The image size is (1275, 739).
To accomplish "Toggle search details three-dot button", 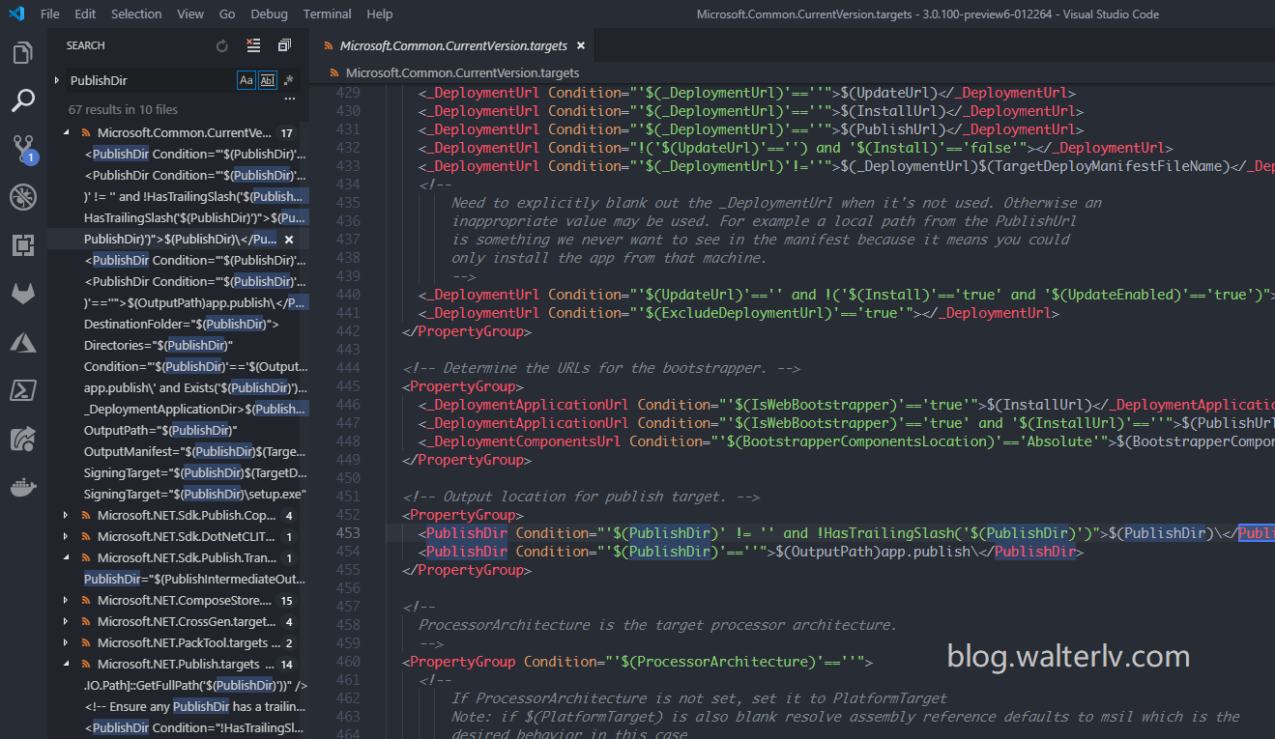I will pos(289,99).
